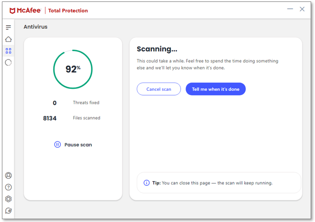This screenshot has width=315, height=222.
Task: Click the circular scan status icon in the sidebar
Action: 8,63
